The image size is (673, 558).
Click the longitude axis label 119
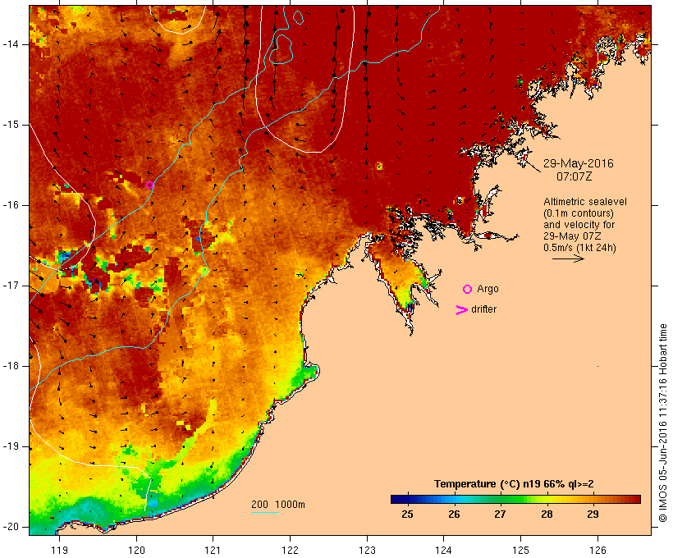point(59,550)
